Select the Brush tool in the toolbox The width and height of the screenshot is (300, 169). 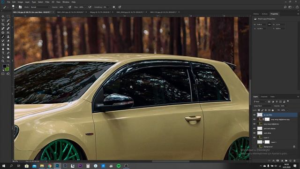click(3, 37)
